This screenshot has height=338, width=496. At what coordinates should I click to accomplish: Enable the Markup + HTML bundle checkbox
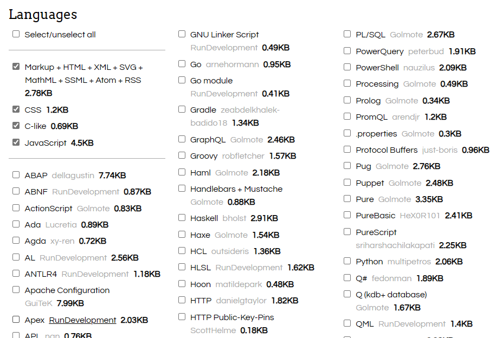coord(16,66)
